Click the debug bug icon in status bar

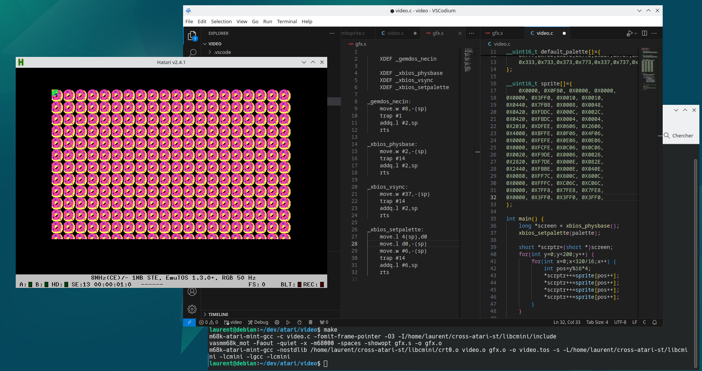tap(299, 322)
